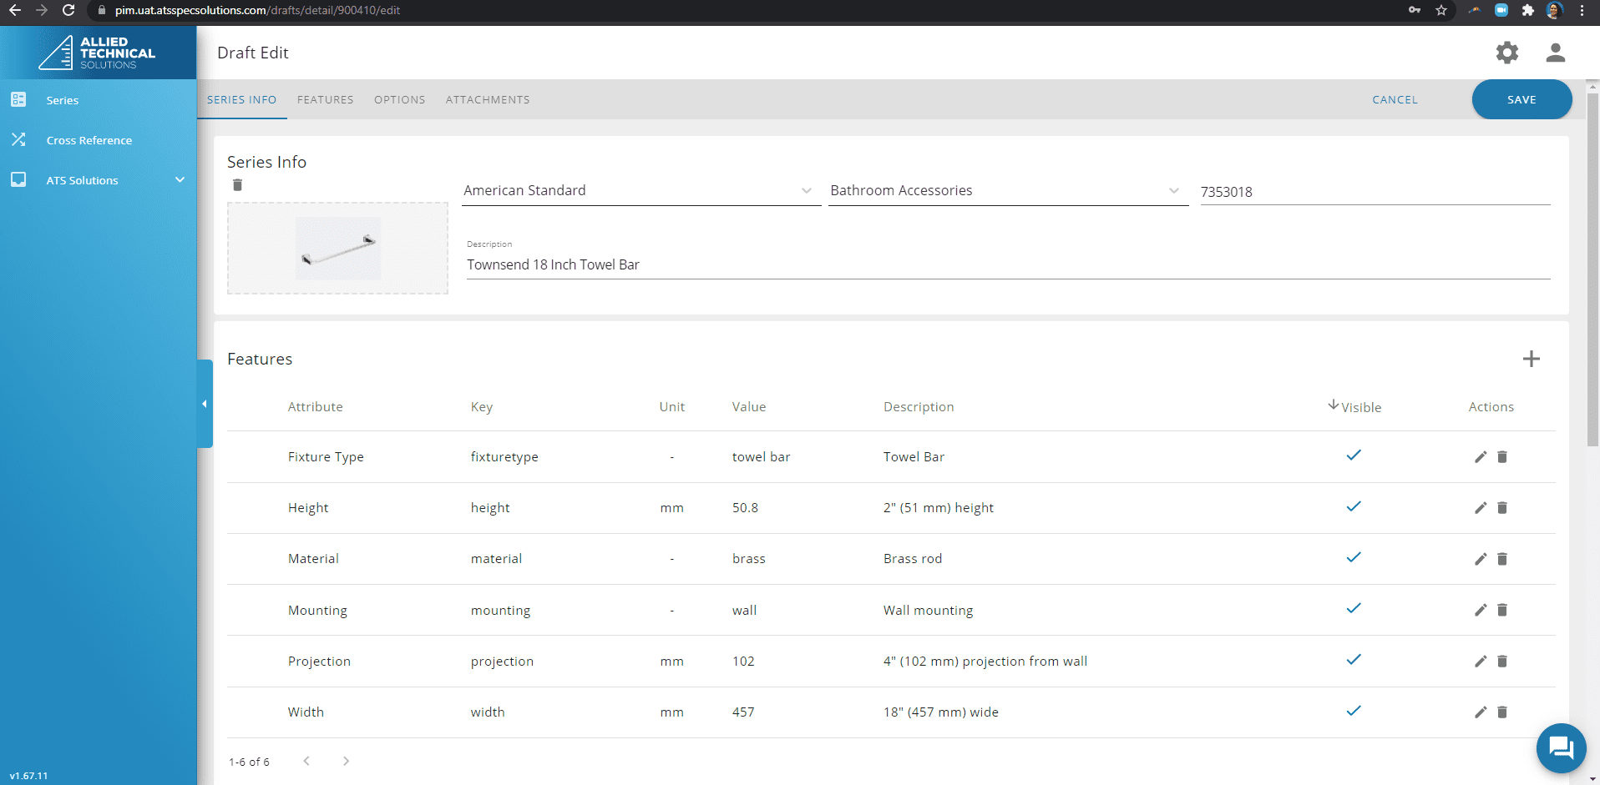Open the Bathroom Accessories category dropdown
This screenshot has width=1600, height=785.
[1008, 190]
